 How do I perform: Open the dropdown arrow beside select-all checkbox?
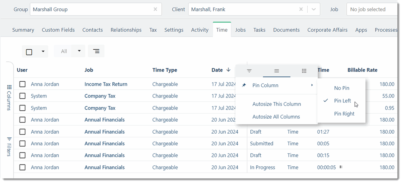point(43,52)
